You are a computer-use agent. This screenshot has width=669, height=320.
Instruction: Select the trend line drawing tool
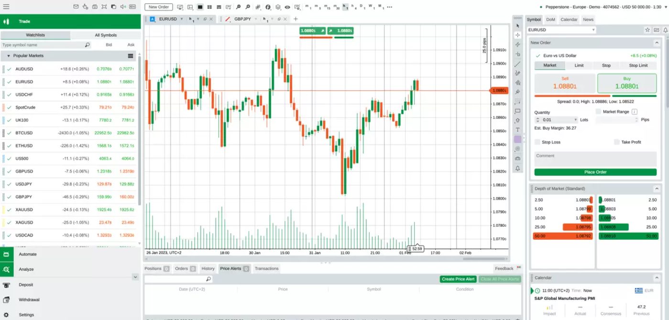click(517, 64)
